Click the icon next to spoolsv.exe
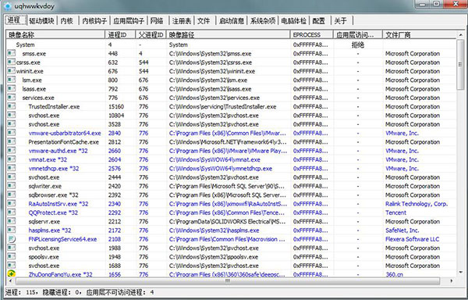The image size is (468, 300). click(12, 256)
